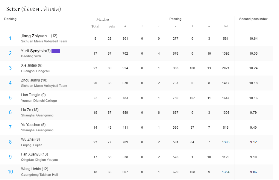Sort by Second pass index column
The height and width of the screenshot is (180, 279).
[253, 19]
